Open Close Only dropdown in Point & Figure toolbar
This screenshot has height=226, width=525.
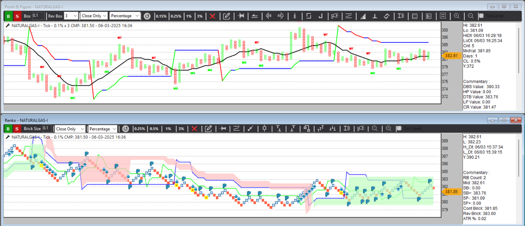tap(94, 16)
